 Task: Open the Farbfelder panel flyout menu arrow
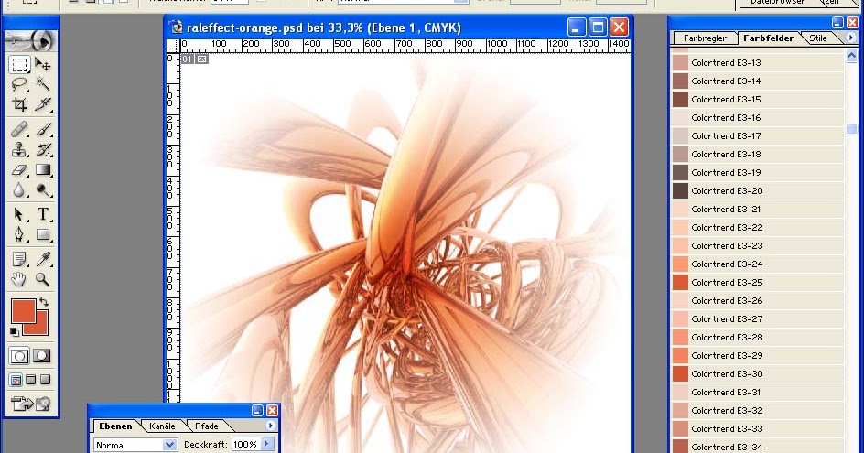[x=851, y=38]
